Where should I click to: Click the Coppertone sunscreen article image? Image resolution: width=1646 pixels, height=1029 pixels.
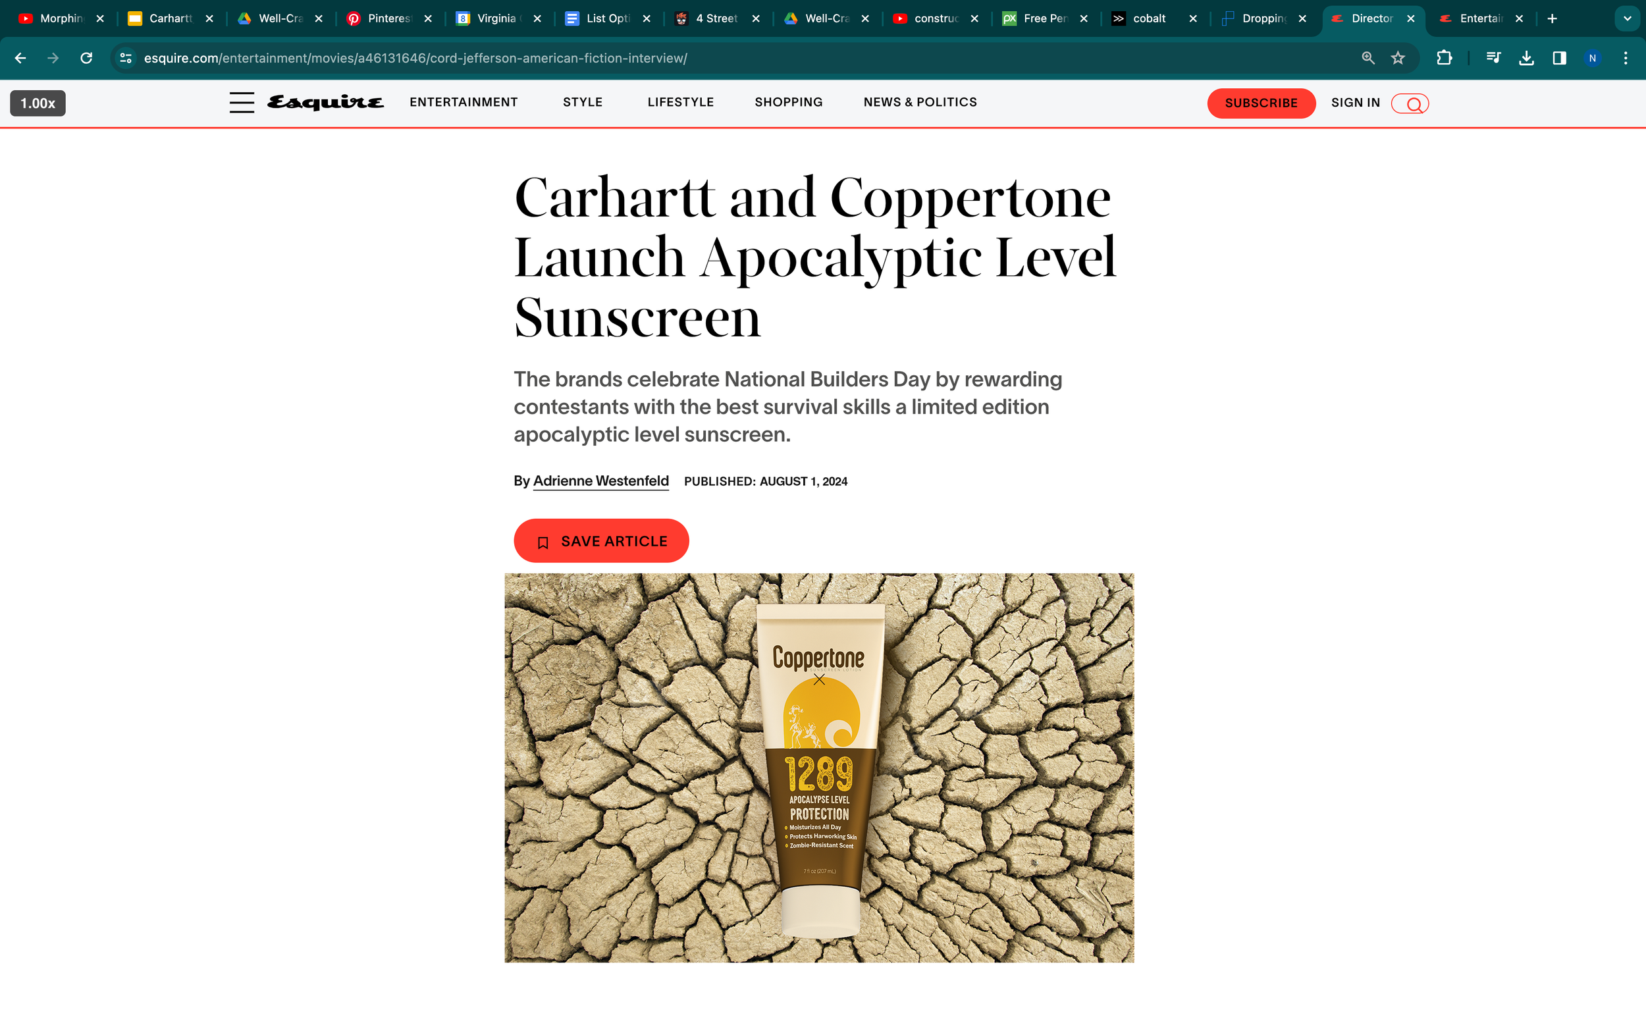(x=818, y=768)
